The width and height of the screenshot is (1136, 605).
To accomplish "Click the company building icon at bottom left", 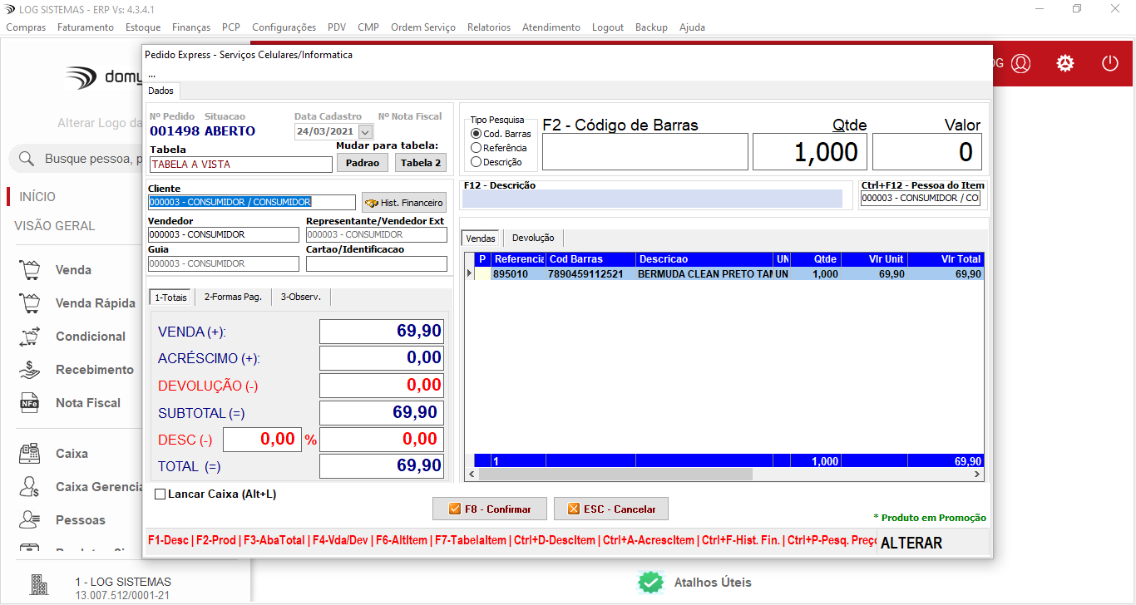I will pyautogui.click(x=40, y=586).
